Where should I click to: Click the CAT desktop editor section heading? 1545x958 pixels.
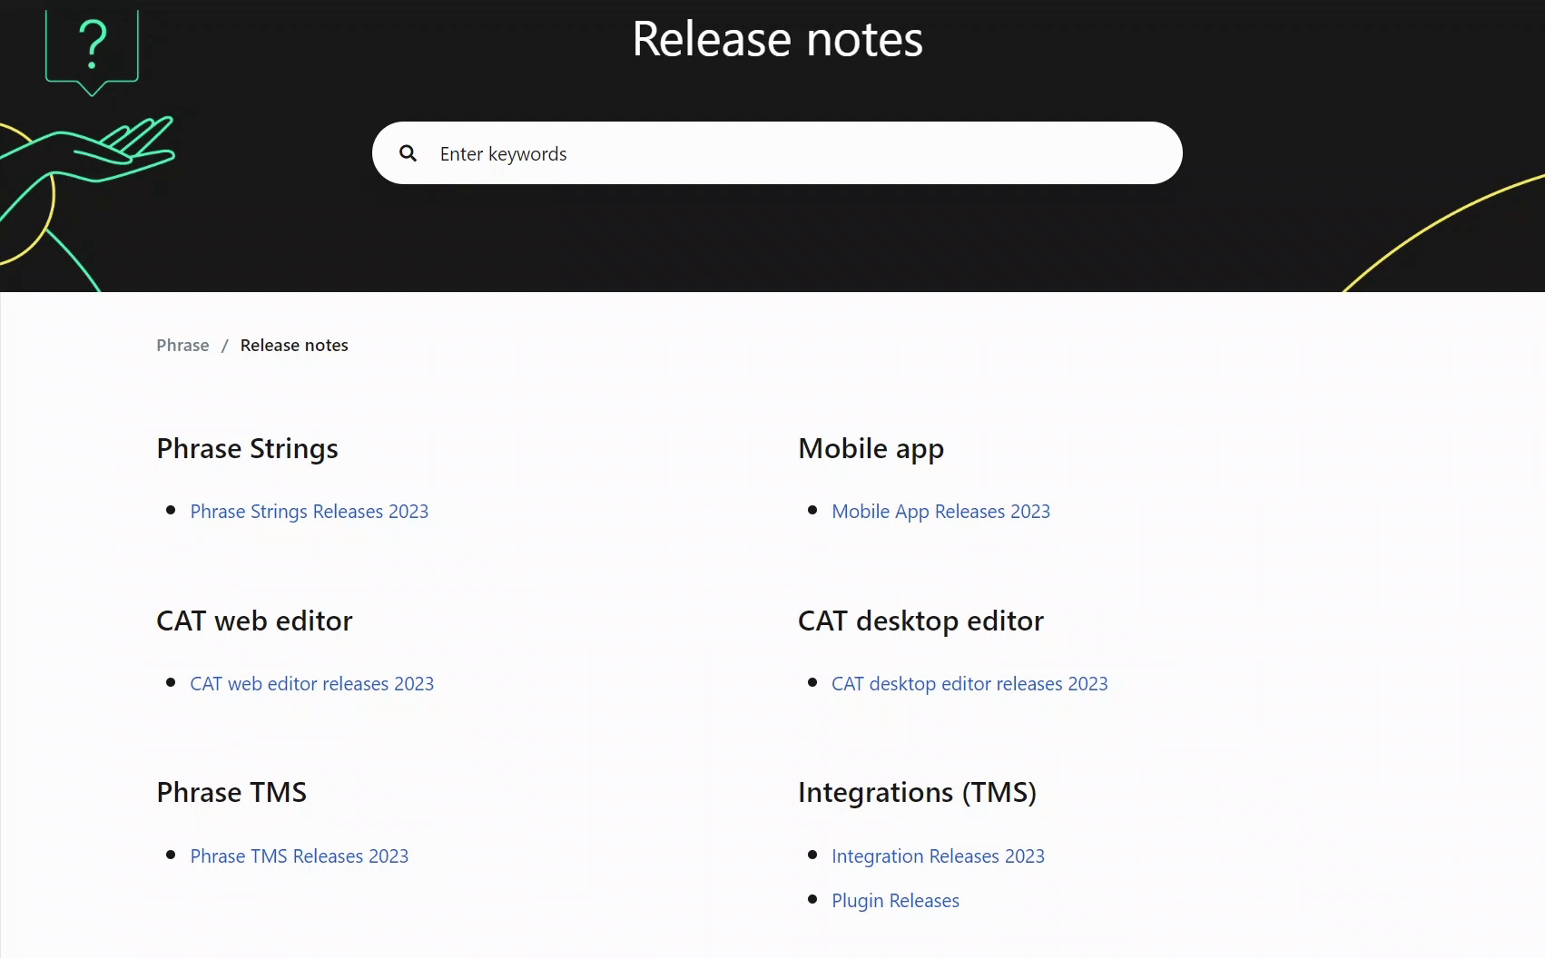point(920,621)
